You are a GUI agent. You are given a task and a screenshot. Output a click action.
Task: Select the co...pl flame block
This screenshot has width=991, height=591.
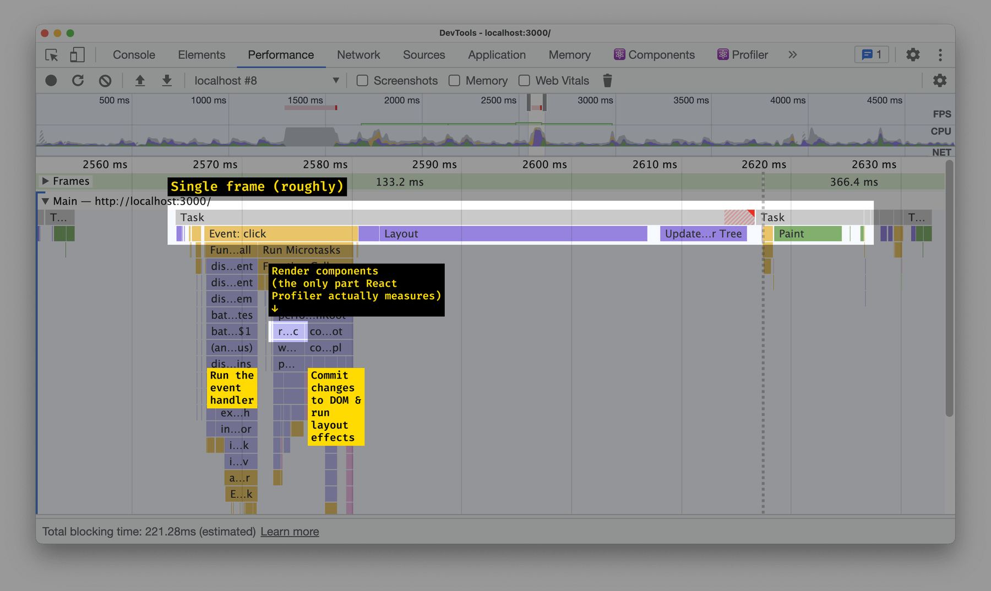click(x=329, y=348)
